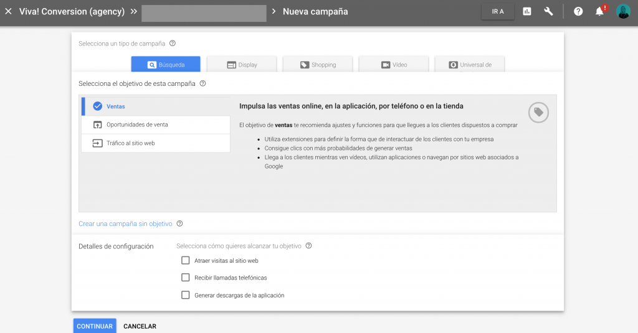The height and width of the screenshot is (333, 638).
Task: Click the 'Nueva campaña' breadcrumb title
Action: click(x=315, y=11)
